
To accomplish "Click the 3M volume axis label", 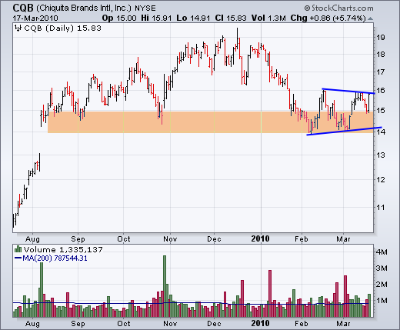I will point(382,268).
